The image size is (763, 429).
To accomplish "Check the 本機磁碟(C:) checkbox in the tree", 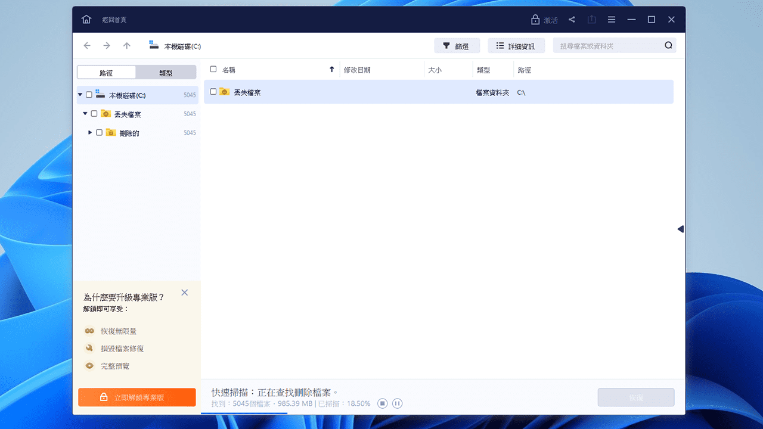I will pos(88,95).
